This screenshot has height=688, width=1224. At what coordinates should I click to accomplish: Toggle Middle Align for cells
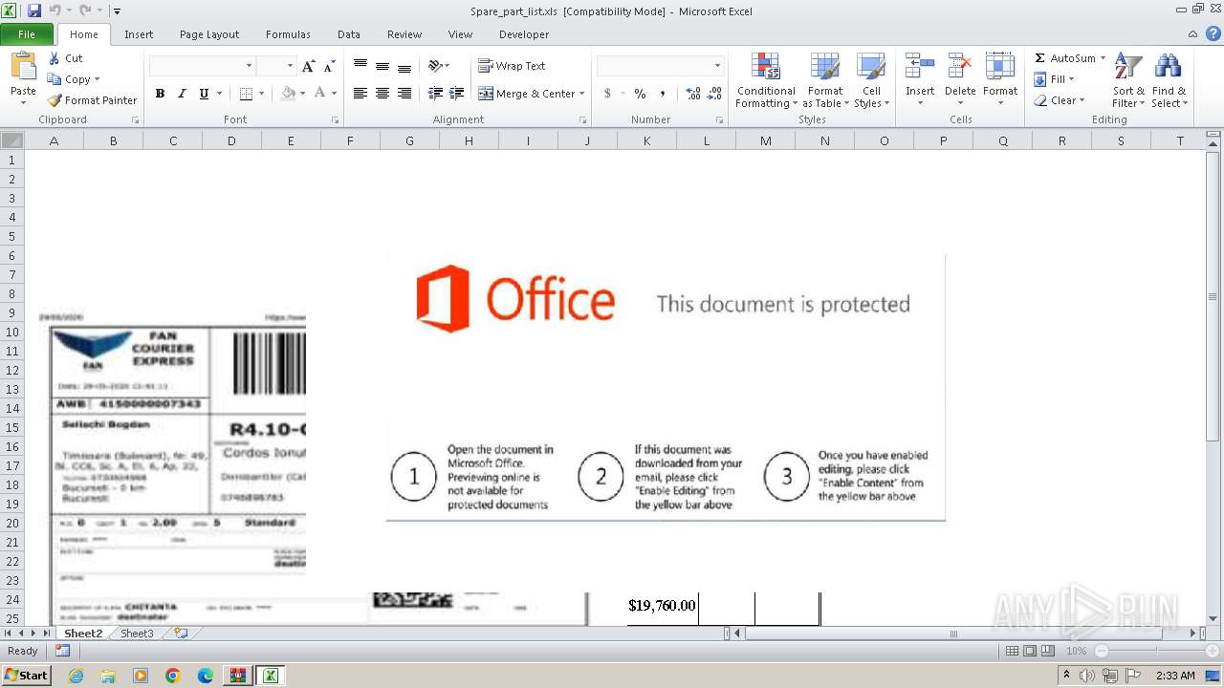(382, 66)
